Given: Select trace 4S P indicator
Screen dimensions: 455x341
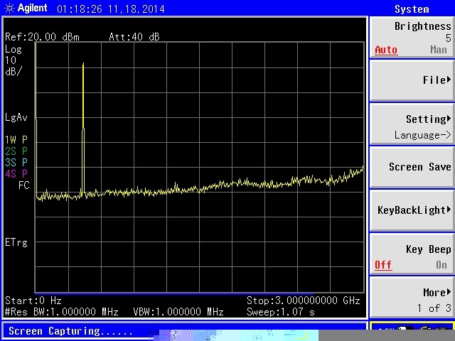Looking at the screenshot, I should tap(16, 174).
